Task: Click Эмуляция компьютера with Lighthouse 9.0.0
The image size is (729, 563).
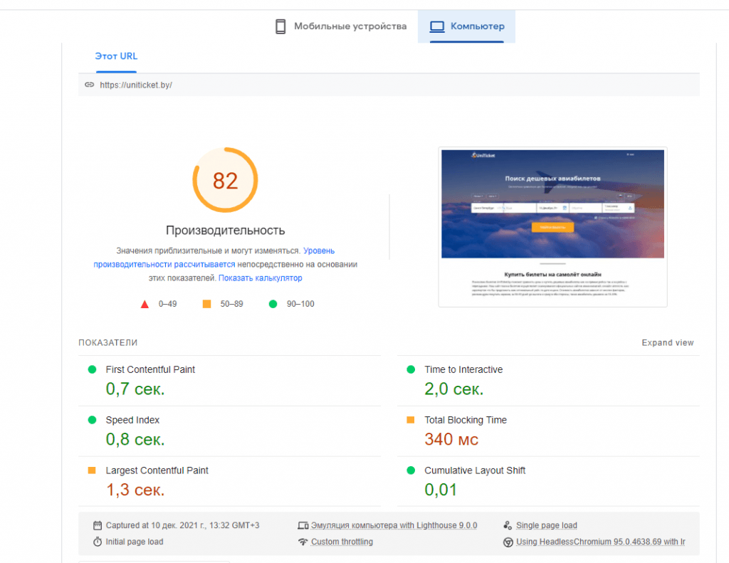Action: [x=394, y=525]
